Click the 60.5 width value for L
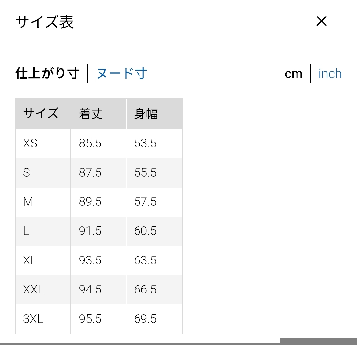Image resolution: width=357 pixels, height=345 pixels. pyautogui.click(x=145, y=231)
